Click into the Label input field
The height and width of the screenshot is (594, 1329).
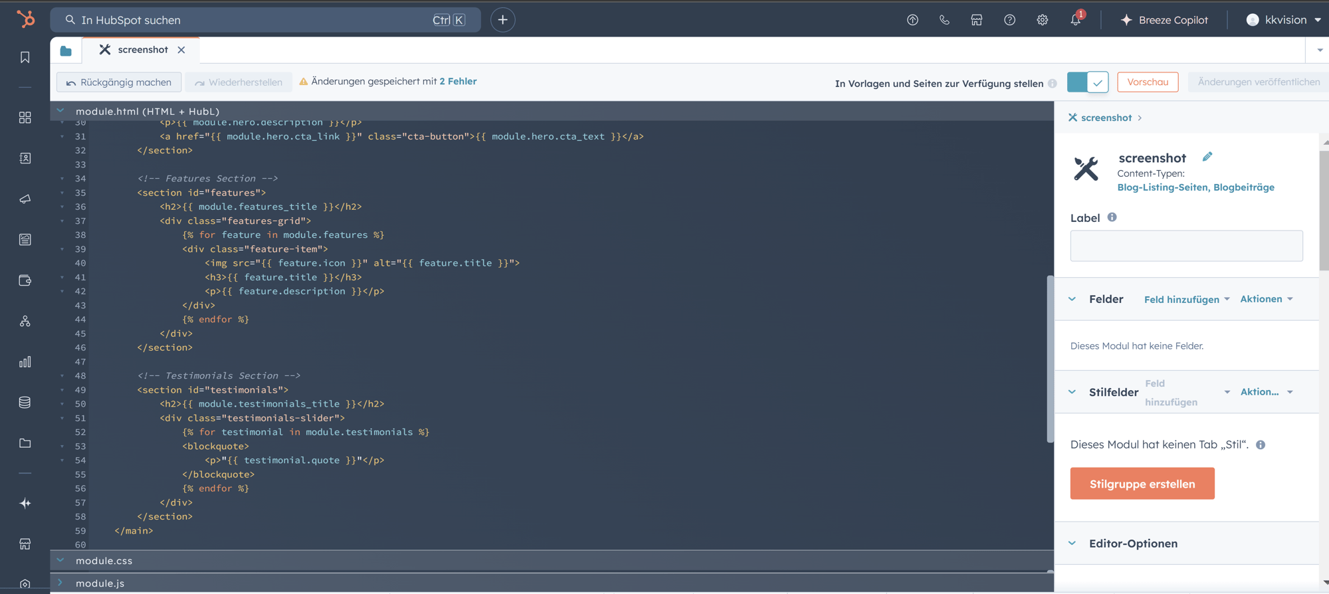tap(1186, 246)
